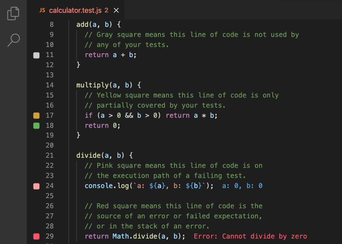Place cursor on 'add(a, b) {' line

pos(98,24)
